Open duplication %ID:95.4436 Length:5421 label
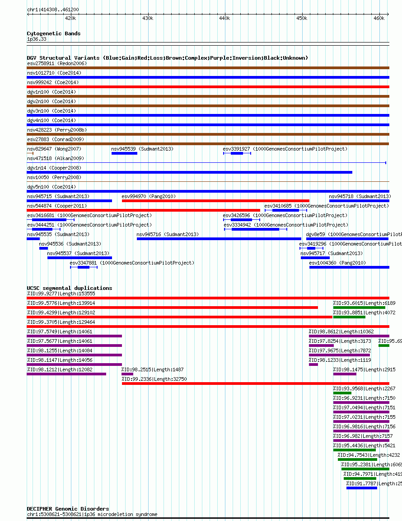Image resolution: width=402 pixels, height=521 pixels. (x=364, y=446)
